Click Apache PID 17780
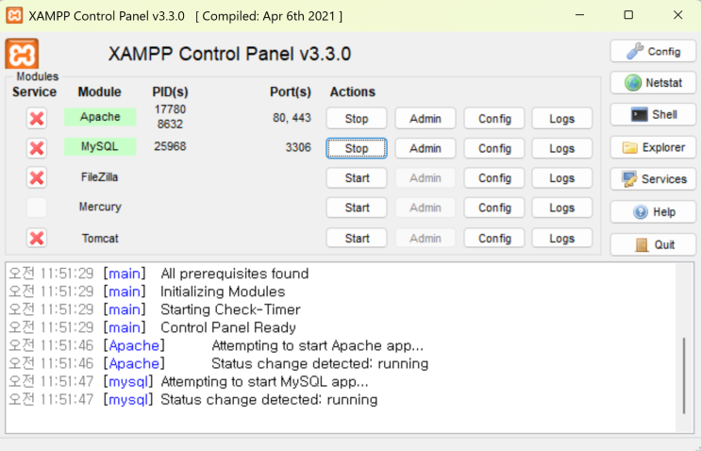The width and height of the screenshot is (701, 451). 170,109
